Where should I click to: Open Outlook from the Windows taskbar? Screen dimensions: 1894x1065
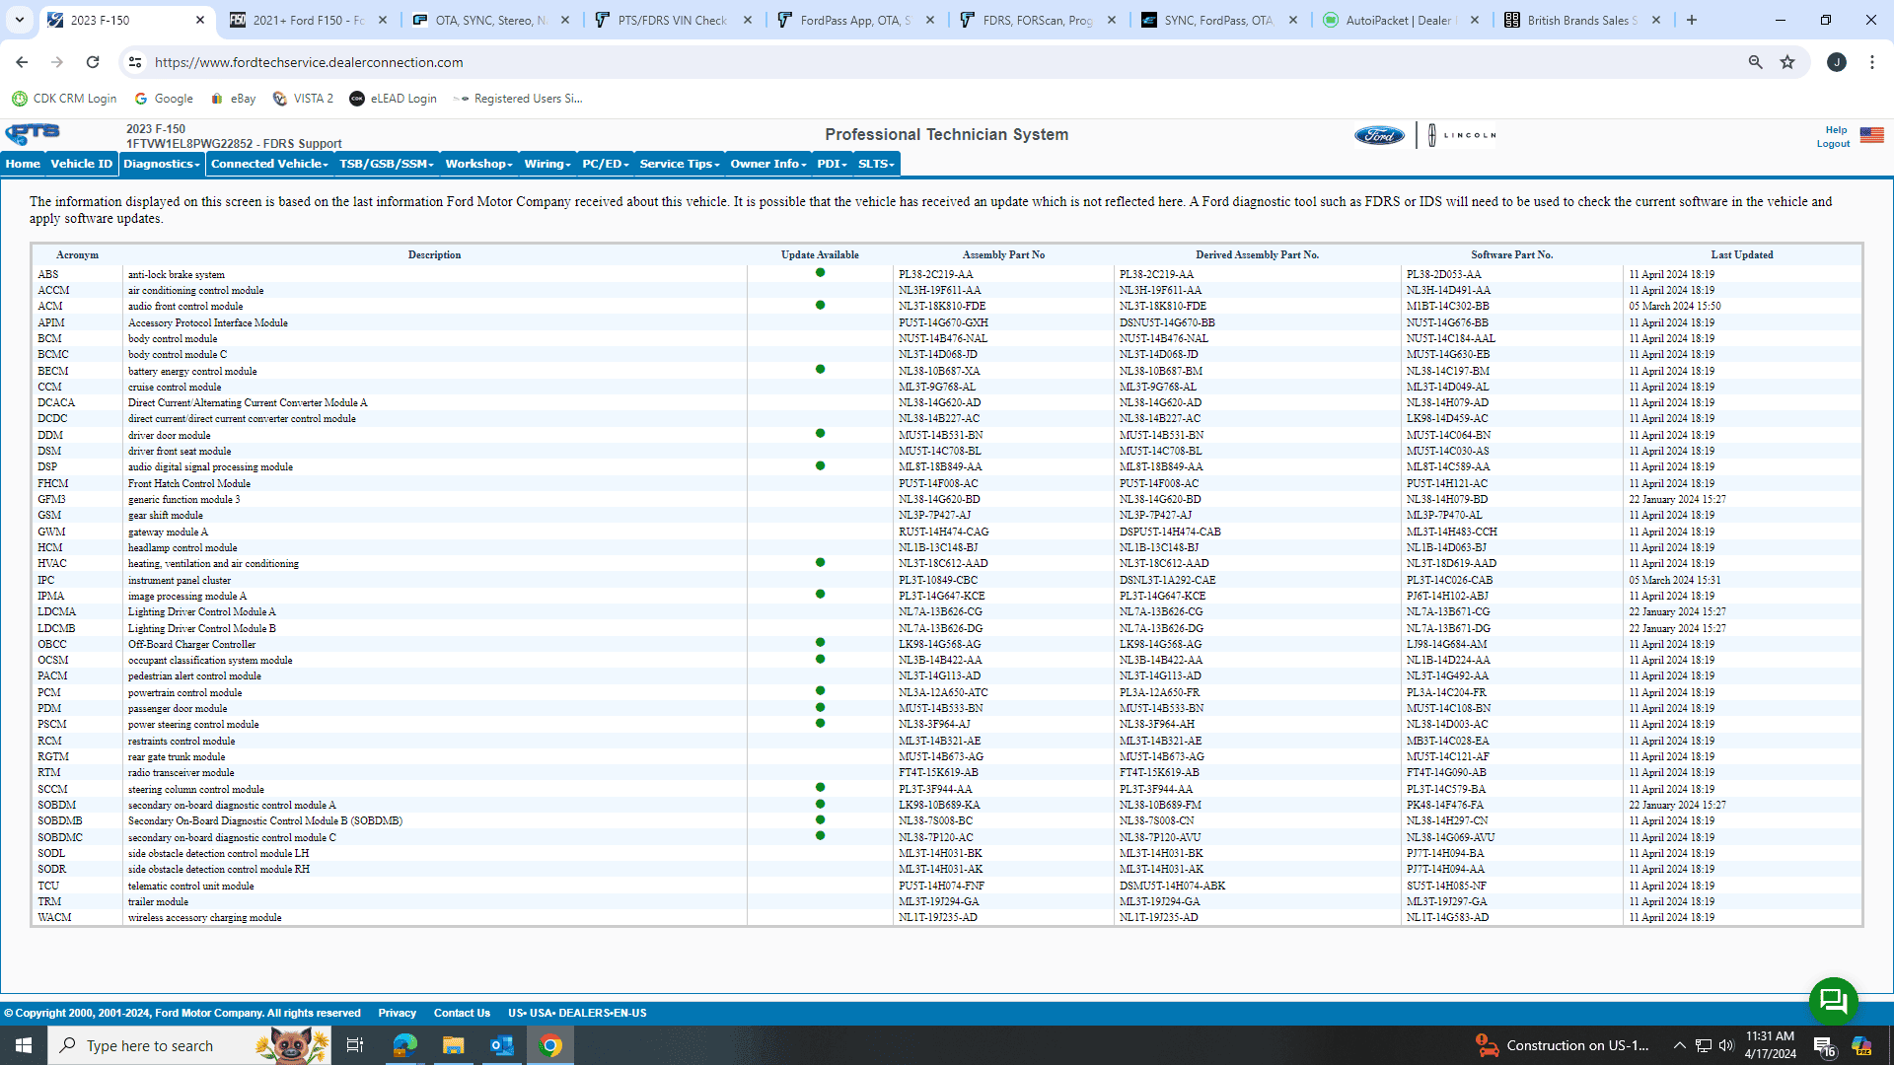(x=501, y=1045)
